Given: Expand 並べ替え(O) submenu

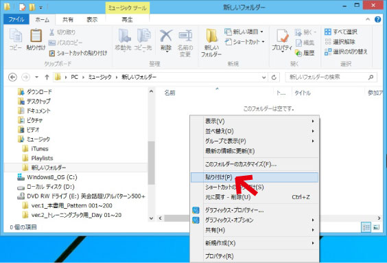Looking at the screenshot, I should pyautogui.click(x=255, y=131).
